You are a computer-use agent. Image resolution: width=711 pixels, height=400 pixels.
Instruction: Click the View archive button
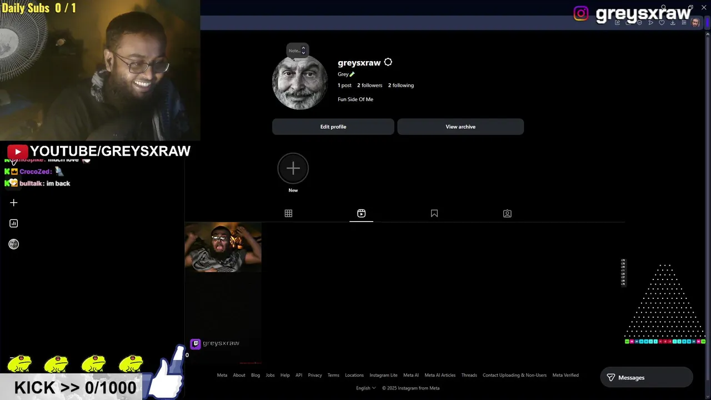460,127
